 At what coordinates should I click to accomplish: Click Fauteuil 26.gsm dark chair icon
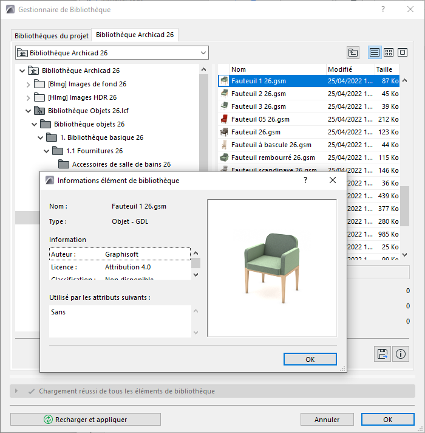225,132
